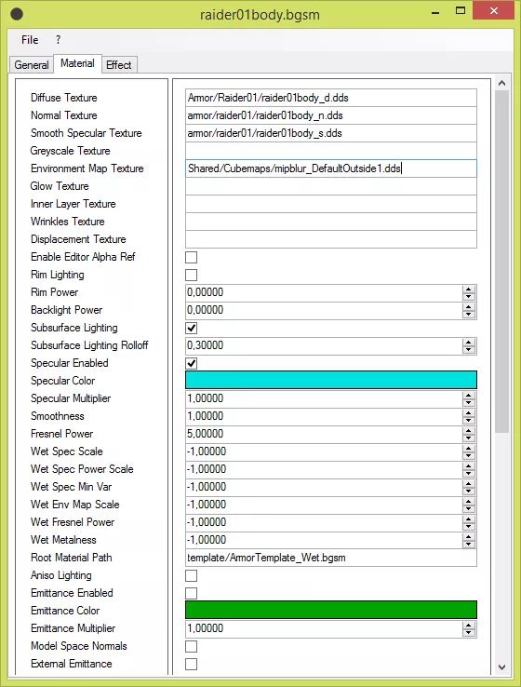This screenshot has width=521, height=687.
Task: Decrease Fresnel Power with down arrow
Action: click(x=469, y=438)
